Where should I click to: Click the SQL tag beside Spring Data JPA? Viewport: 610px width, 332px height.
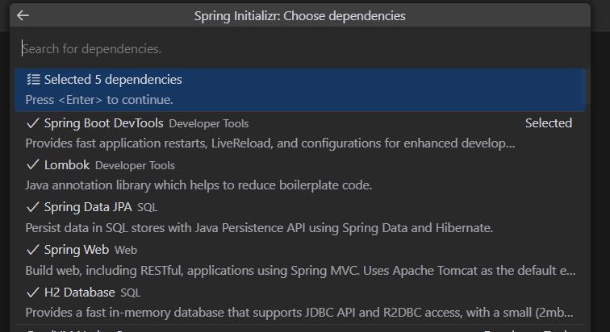147,208
